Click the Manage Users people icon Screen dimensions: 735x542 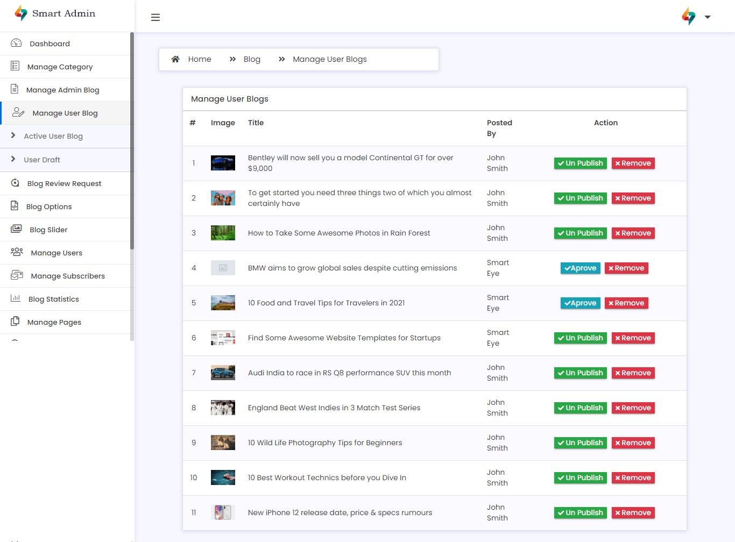click(17, 252)
